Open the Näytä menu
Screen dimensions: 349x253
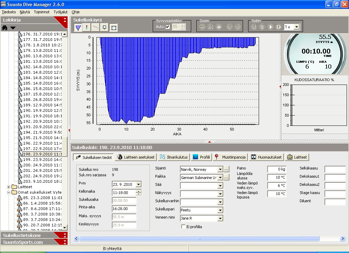tap(25, 12)
